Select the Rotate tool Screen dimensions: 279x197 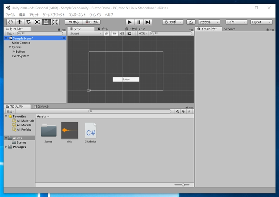[x=28, y=22]
